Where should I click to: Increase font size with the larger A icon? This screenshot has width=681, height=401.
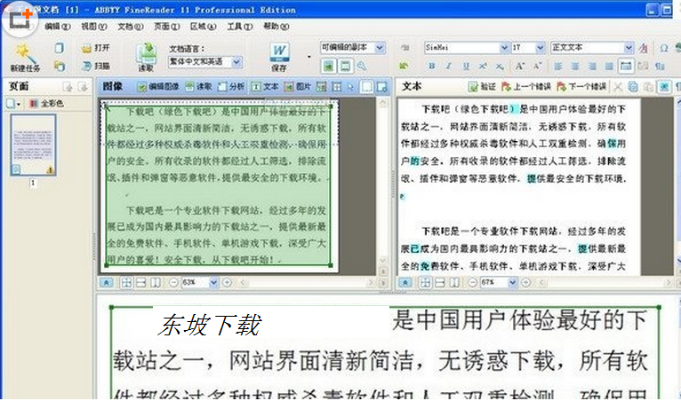pos(519,66)
